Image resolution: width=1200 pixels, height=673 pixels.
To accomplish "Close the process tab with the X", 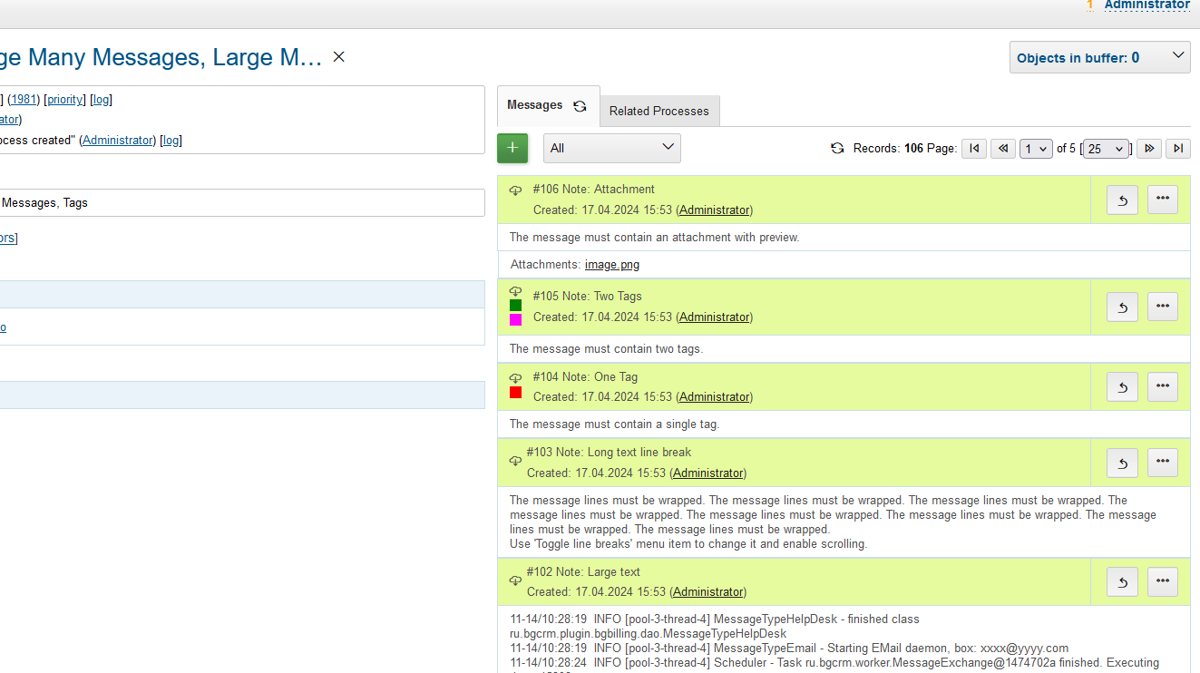I will click(x=339, y=57).
